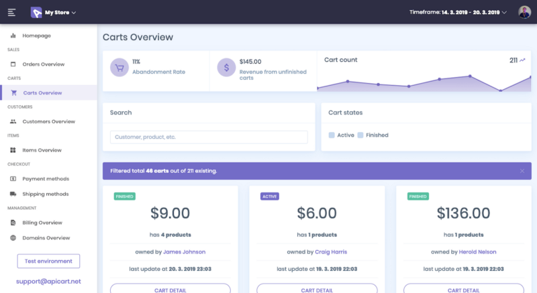
Task: Click the $145.00 revenue value
Action: [250, 62]
